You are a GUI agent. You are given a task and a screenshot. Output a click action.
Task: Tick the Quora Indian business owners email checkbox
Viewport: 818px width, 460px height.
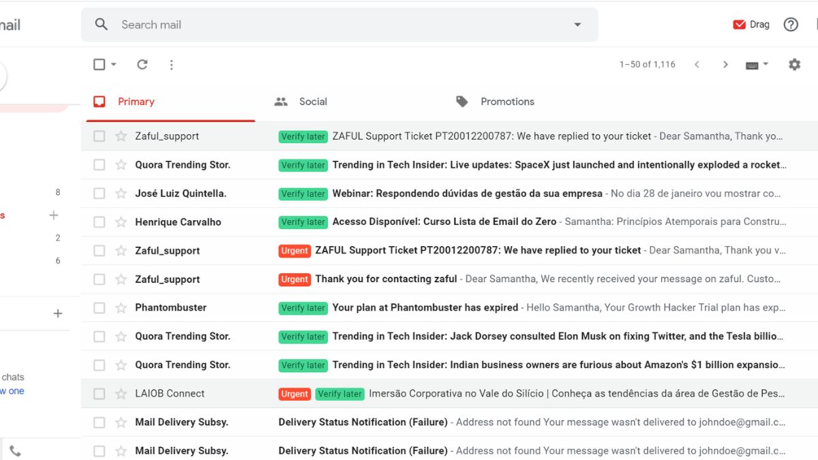pyautogui.click(x=100, y=365)
